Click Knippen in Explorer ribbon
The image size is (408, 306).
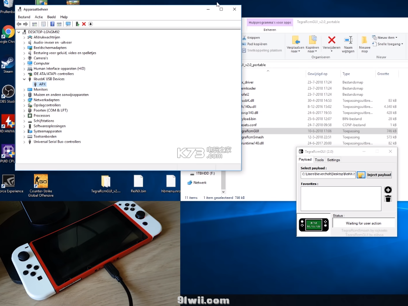[251, 38]
